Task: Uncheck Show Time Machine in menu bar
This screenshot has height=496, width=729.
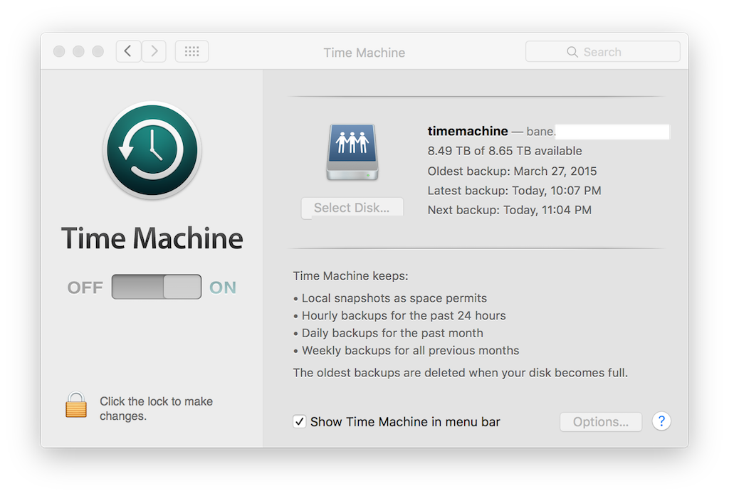Action: 300,421
